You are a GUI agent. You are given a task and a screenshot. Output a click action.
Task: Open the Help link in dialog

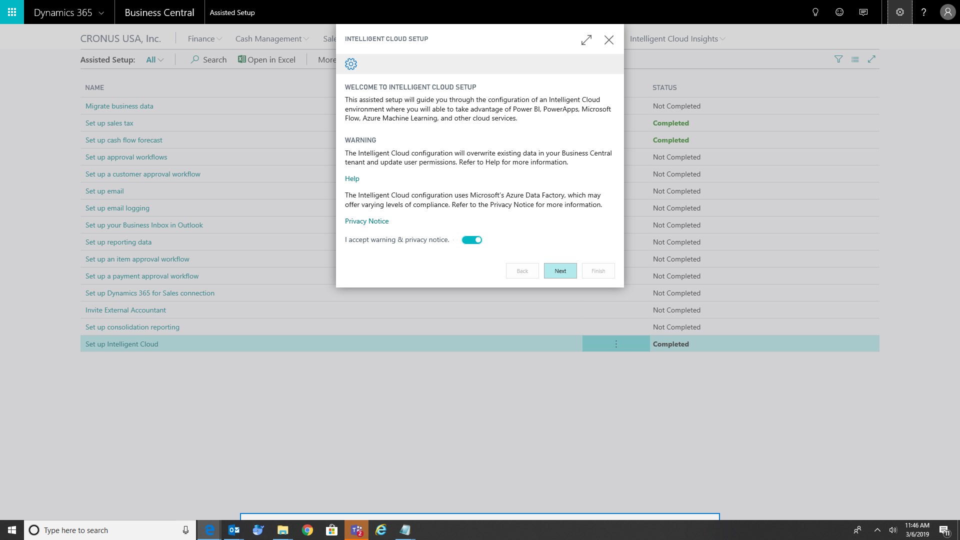pos(352,178)
